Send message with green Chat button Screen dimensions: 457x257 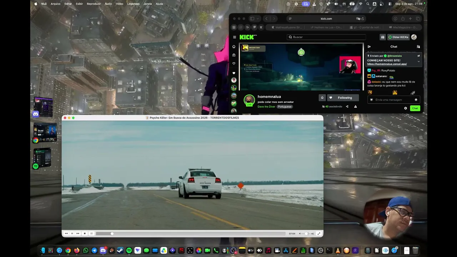[x=415, y=108]
